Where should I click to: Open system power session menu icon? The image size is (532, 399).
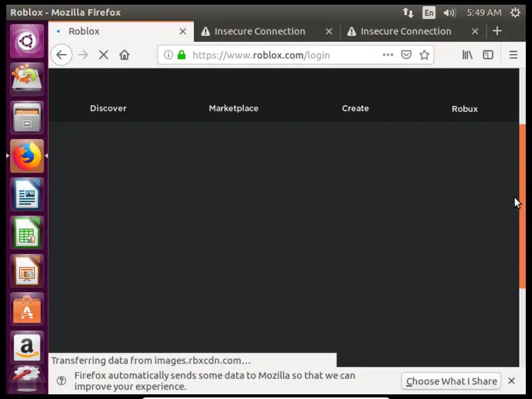tap(515, 12)
